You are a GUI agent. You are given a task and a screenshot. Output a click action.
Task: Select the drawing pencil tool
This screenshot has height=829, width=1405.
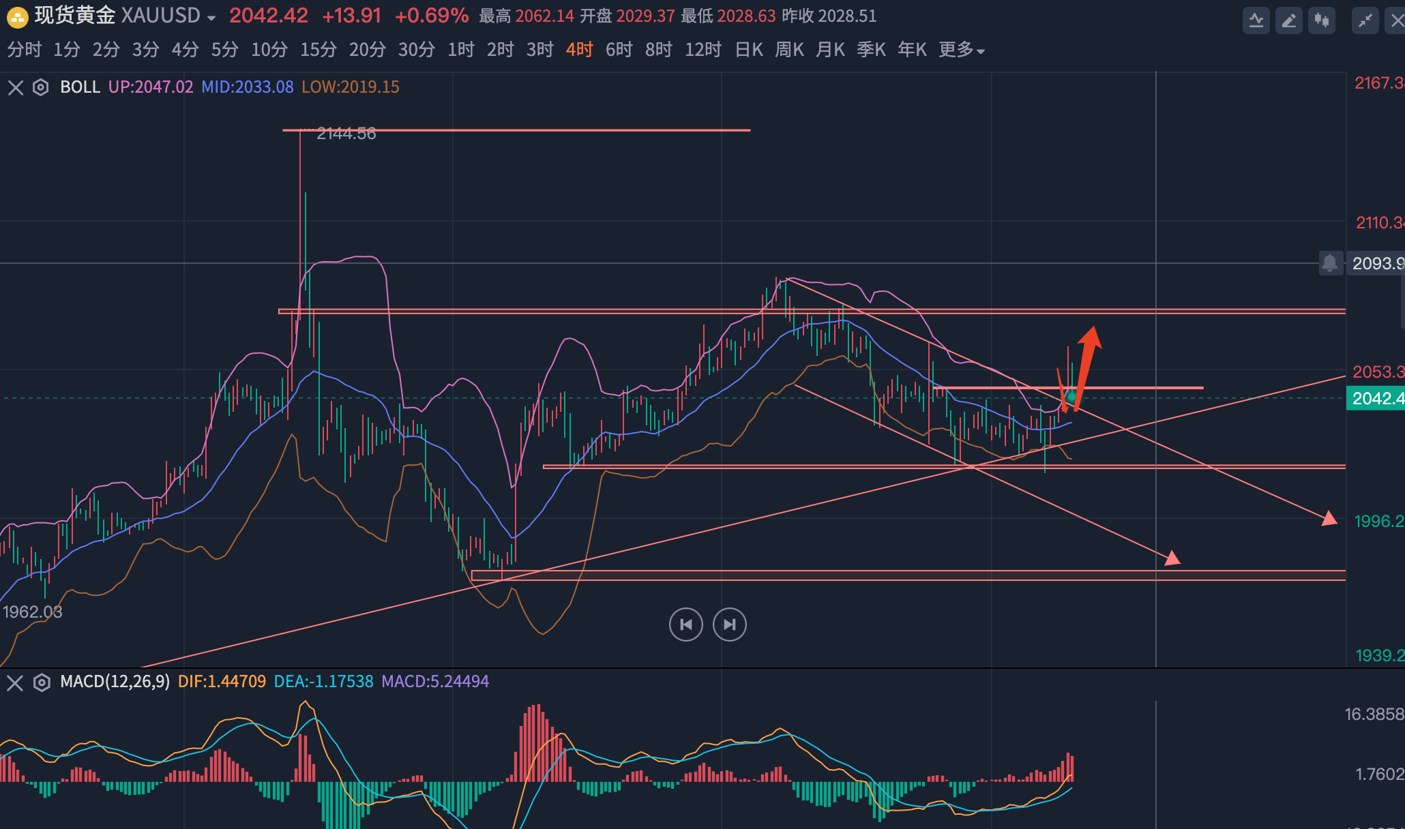[x=1288, y=20]
